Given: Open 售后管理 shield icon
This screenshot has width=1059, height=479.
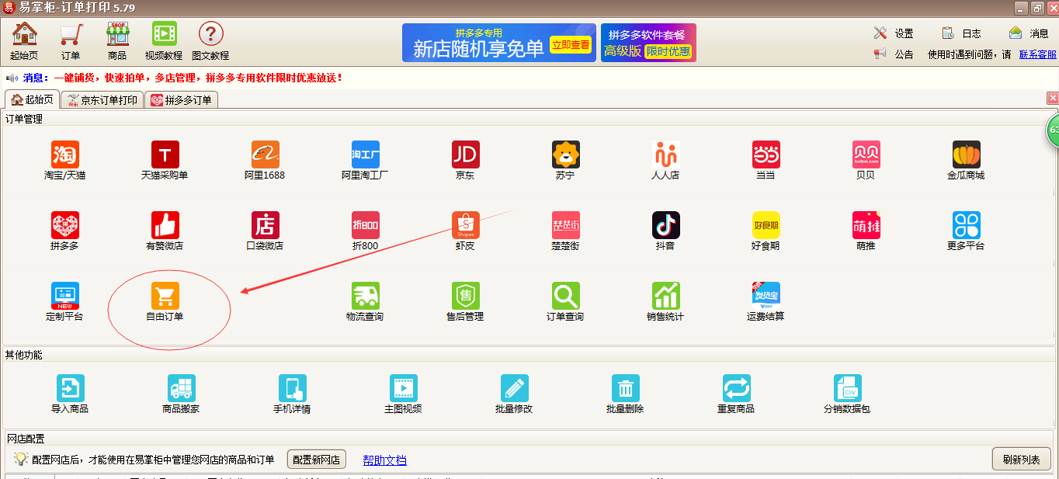Looking at the screenshot, I should (x=466, y=296).
